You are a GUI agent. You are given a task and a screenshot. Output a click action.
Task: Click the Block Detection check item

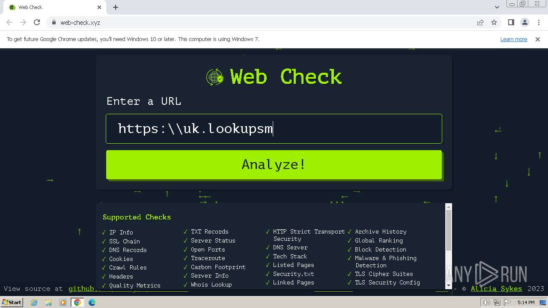point(380,249)
